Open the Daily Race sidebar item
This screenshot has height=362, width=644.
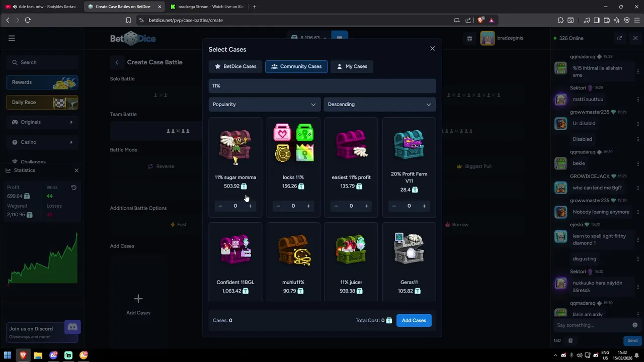click(42, 103)
